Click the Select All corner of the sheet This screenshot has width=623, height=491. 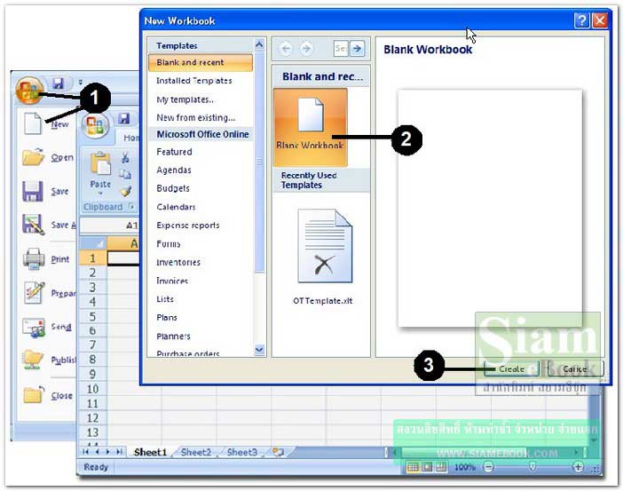pyautogui.click(x=93, y=243)
